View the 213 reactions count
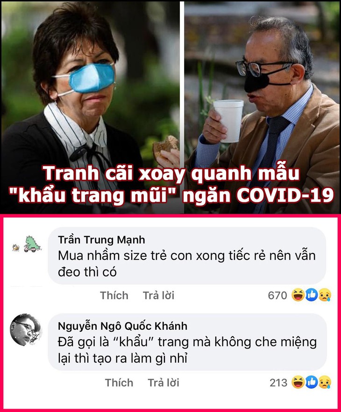This screenshot has height=412, width=341. [x=278, y=383]
